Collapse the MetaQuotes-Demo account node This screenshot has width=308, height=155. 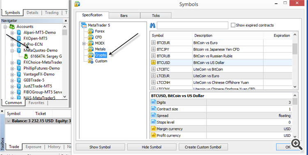12,50
